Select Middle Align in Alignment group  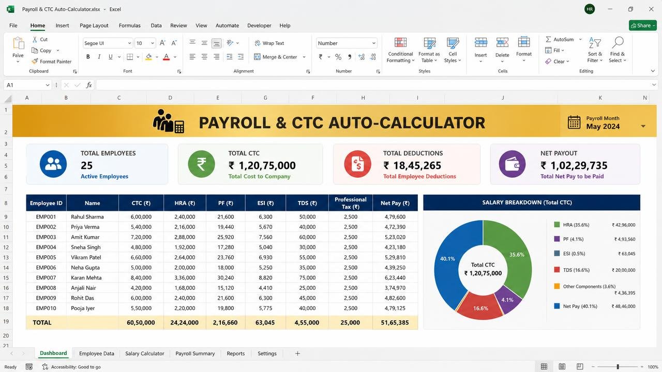coord(204,43)
